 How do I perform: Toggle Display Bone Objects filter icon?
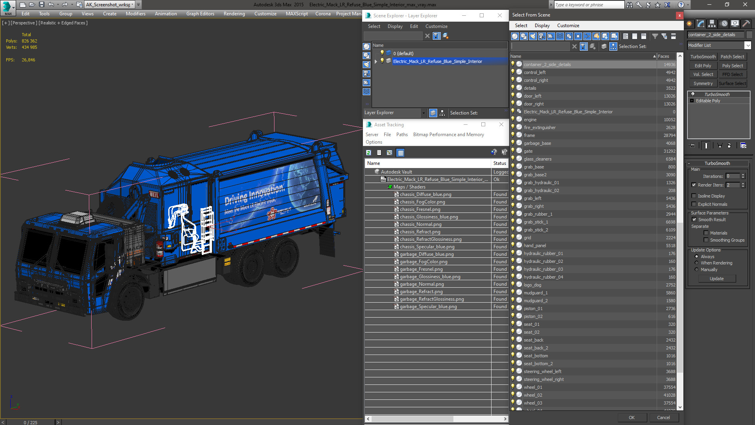click(587, 36)
